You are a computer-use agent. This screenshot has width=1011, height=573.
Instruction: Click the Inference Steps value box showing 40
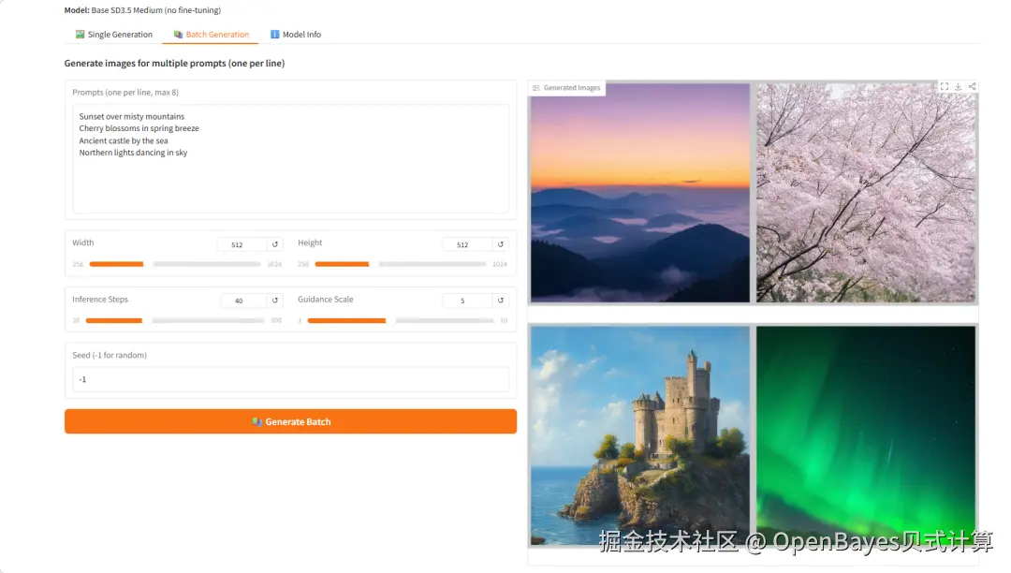pyautogui.click(x=243, y=301)
